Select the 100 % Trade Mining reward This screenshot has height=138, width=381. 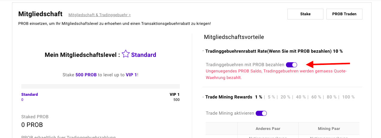pyautogui.click(x=348, y=97)
